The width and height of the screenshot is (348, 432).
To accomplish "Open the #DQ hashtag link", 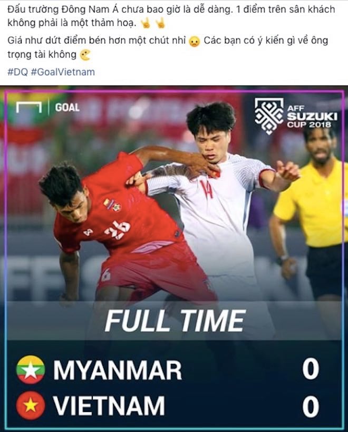I will pos(18,72).
